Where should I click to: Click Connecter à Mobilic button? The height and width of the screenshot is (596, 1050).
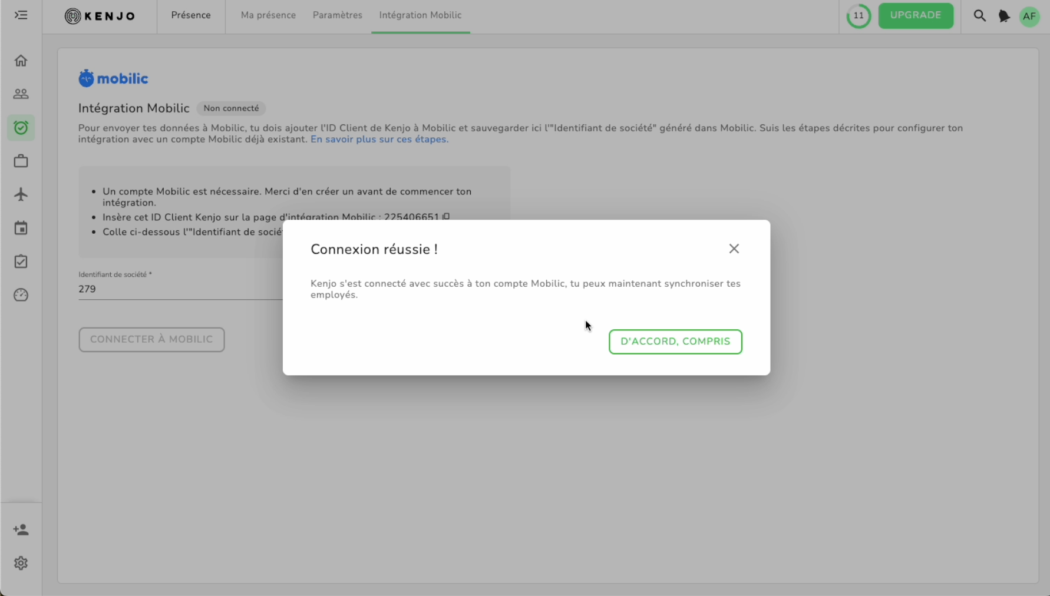(151, 340)
